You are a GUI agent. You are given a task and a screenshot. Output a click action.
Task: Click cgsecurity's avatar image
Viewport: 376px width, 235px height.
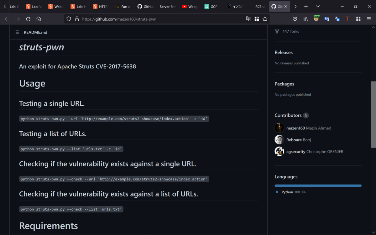pos(279,151)
